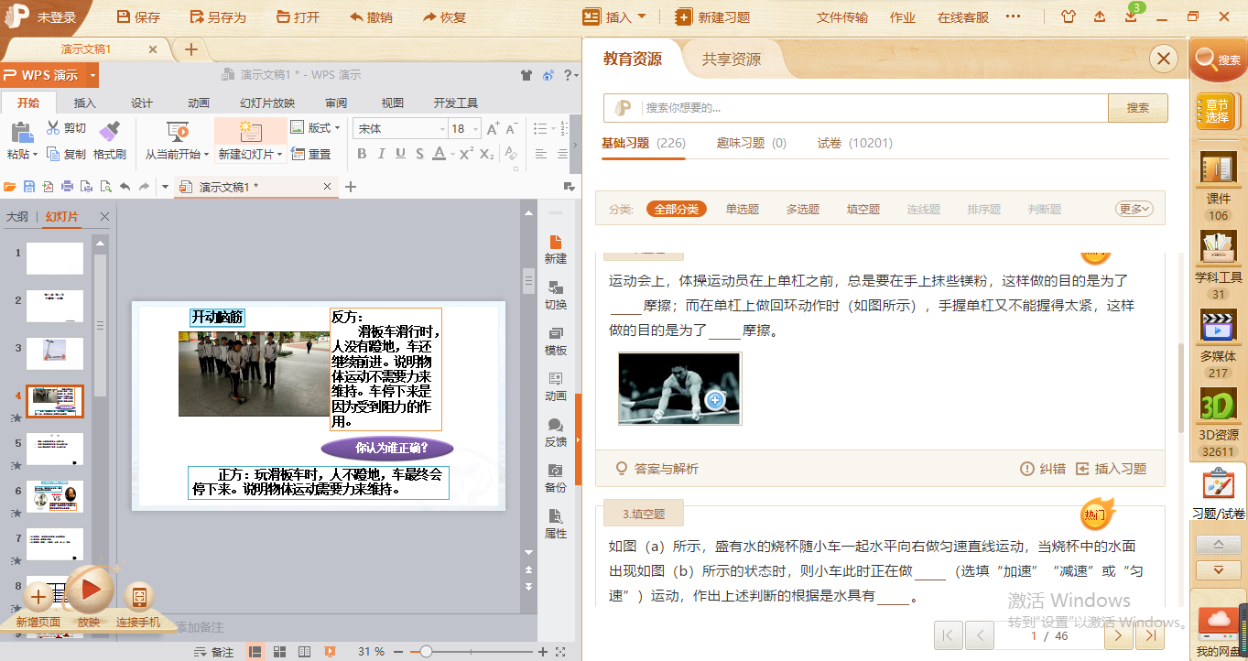
Task: Switch to the 动画 ribbon tab
Action: pyautogui.click(x=198, y=103)
